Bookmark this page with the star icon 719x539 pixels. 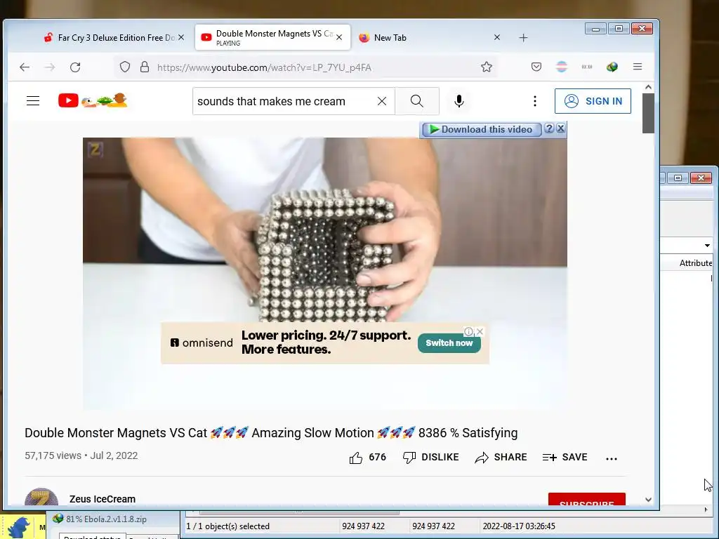pos(487,67)
